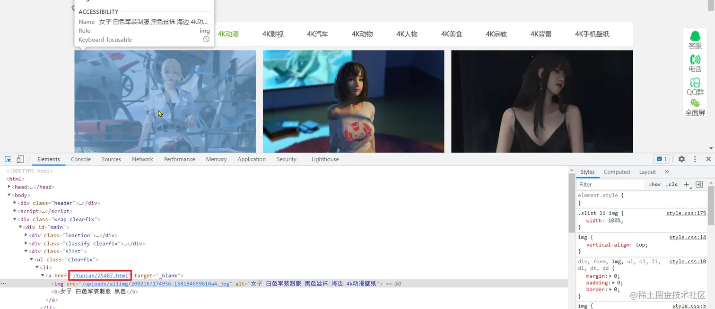
Task: Click the vertical-align: top declaration
Action: (x=617, y=245)
